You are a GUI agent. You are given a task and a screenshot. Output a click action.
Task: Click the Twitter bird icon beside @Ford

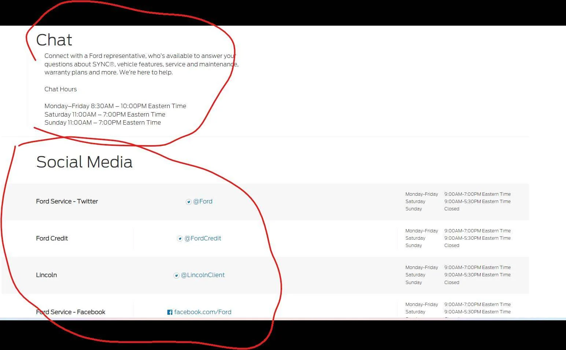click(x=189, y=202)
